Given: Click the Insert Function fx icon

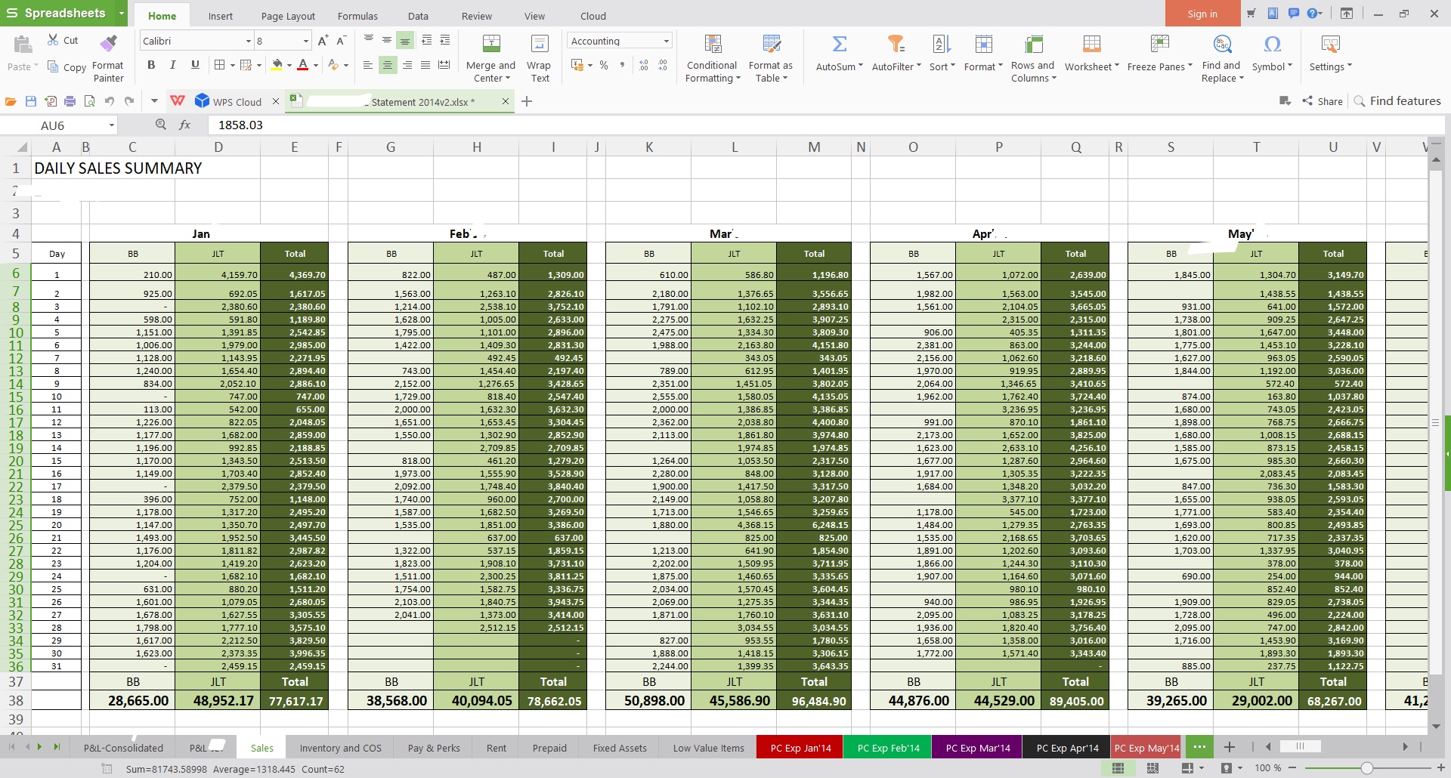Looking at the screenshot, I should [x=185, y=125].
